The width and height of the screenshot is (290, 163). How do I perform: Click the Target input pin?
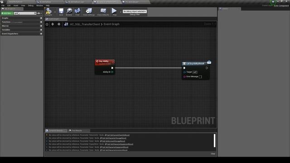tap(184, 72)
